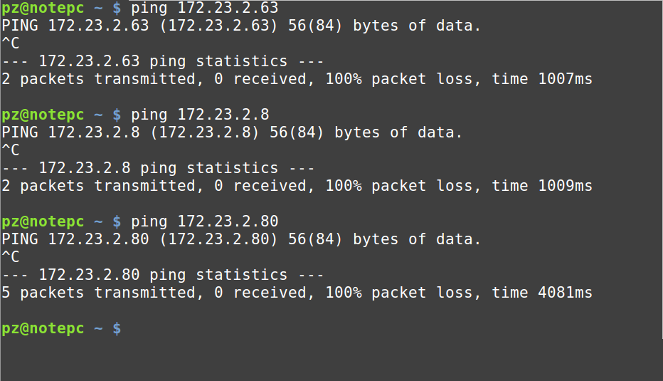Click the '--- 172.23.2.80 ping statistics ---' line
663x381 pixels.
click(x=163, y=275)
